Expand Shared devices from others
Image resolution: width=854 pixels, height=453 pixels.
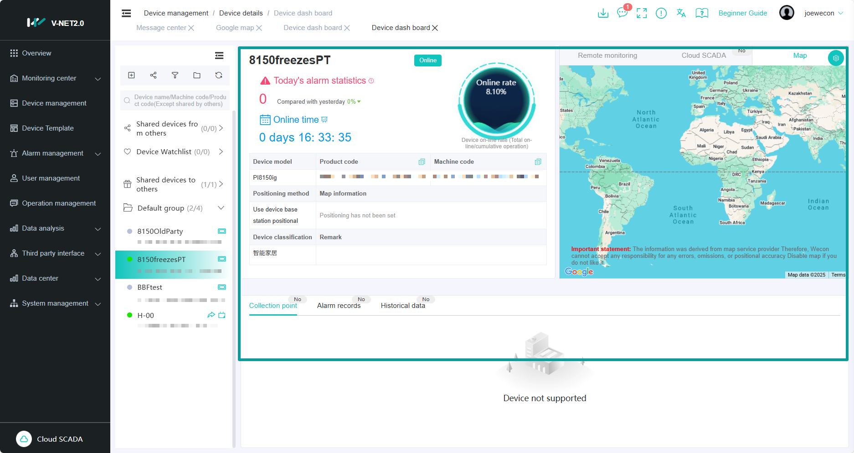pos(221,128)
